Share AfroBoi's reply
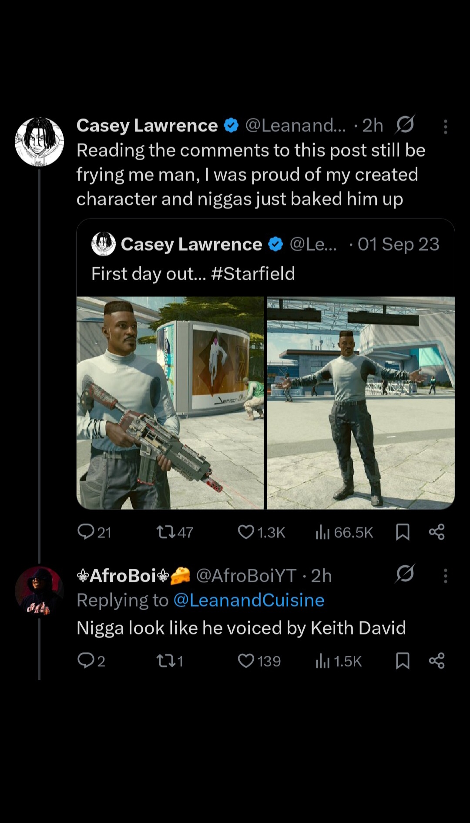This screenshot has width=470, height=823. tap(436, 661)
